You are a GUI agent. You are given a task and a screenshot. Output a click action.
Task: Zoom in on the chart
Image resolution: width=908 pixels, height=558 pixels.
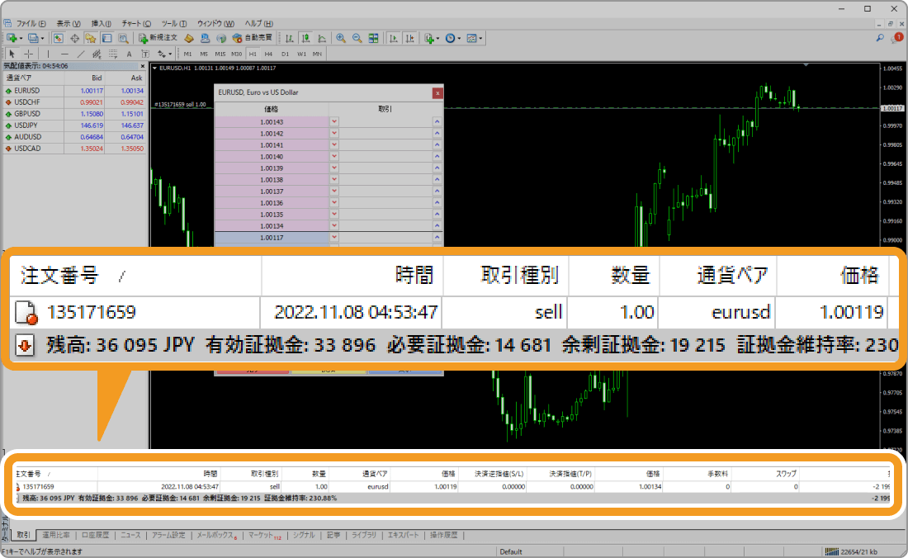tap(341, 38)
